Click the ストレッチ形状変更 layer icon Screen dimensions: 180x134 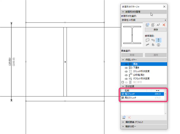pyautogui.click(x=130, y=71)
